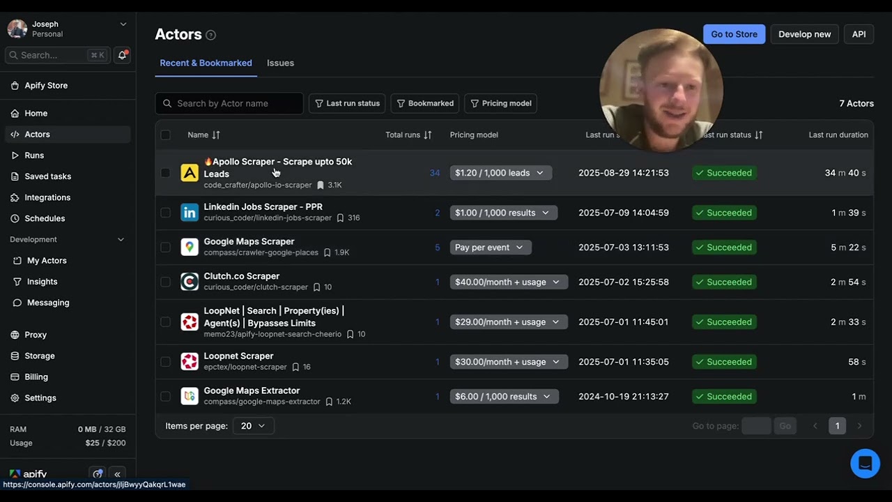The image size is (892, 502).
Task: Click the Clutch.co Scraper logo icon
Action: [190, 282]
